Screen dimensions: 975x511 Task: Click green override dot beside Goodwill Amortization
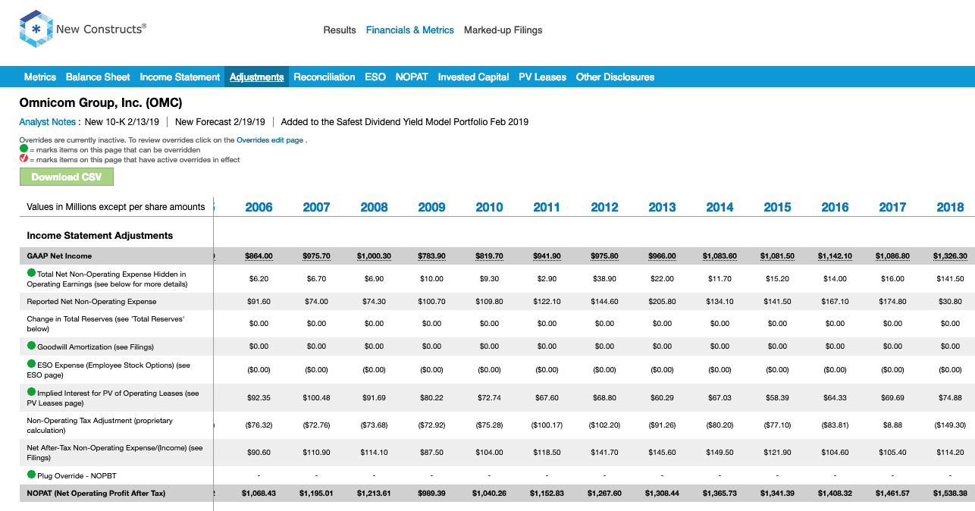point(31,346)
